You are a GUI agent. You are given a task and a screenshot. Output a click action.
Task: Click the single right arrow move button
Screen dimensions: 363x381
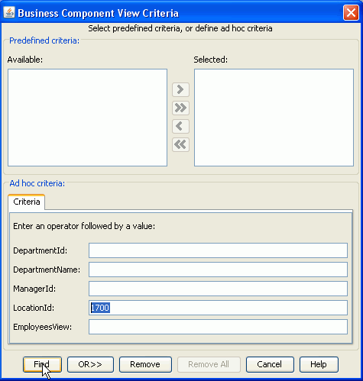(180, 89)
